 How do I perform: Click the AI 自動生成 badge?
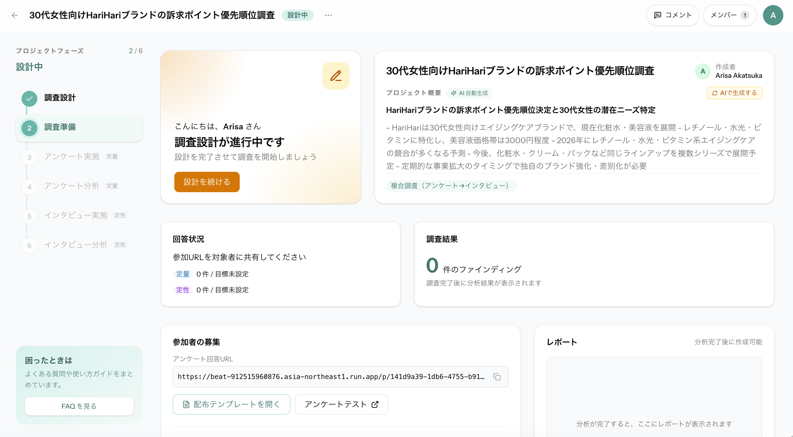(x=470, y=93)
